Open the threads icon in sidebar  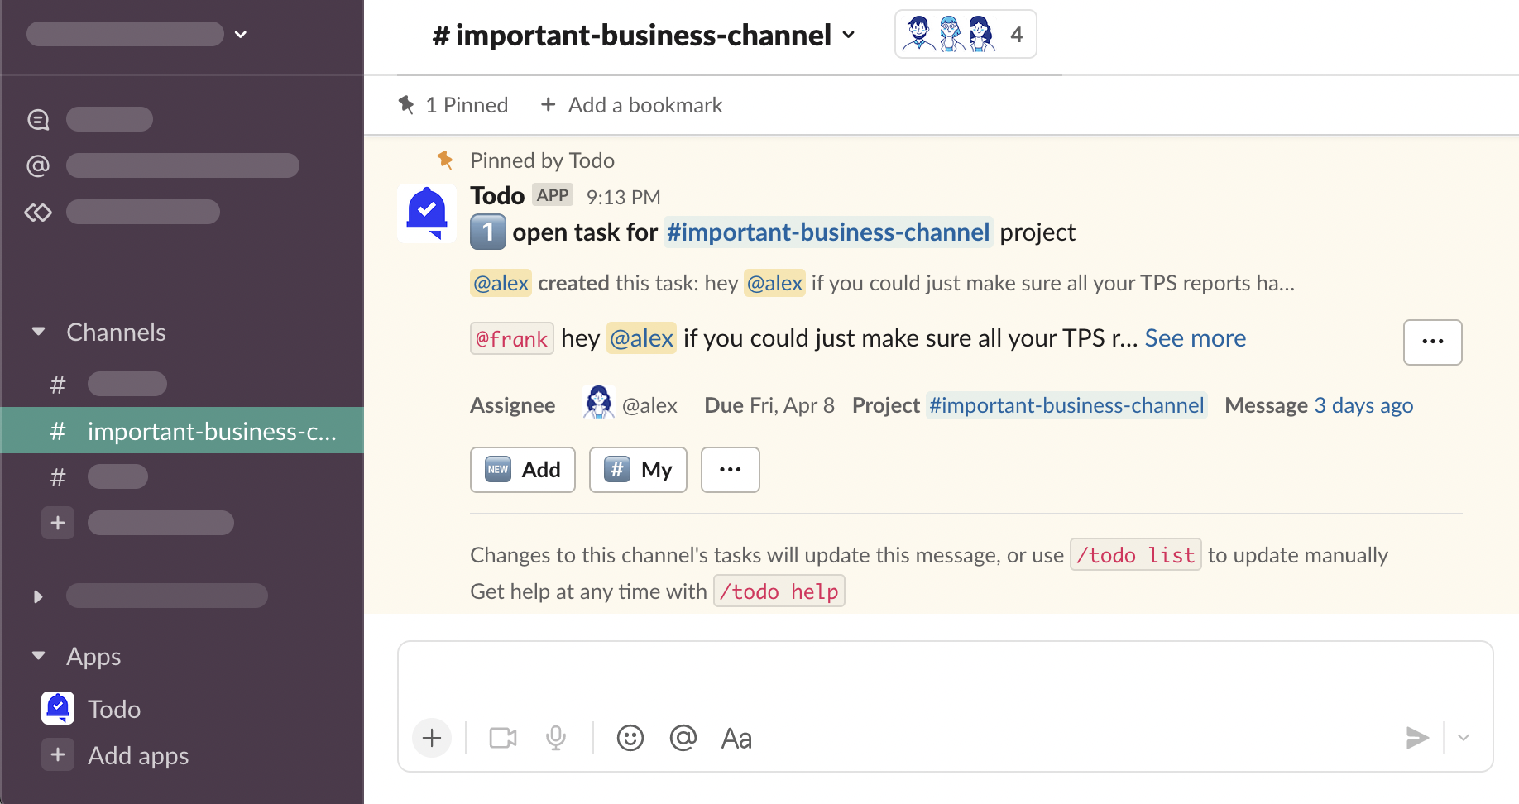click(38, 120)
